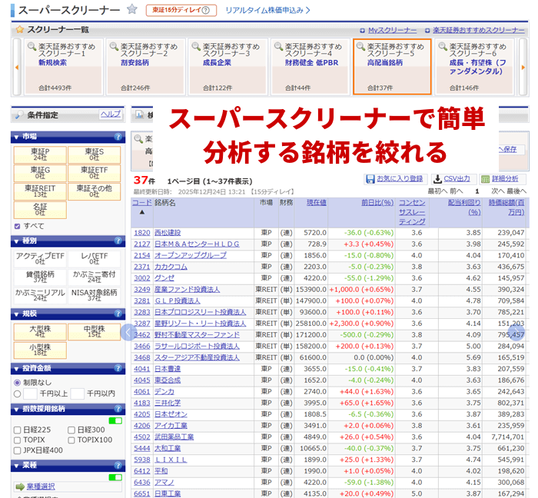Select the 東証REIT market filter button
This screenshot has height=498, width=538.
coord(40,191)
